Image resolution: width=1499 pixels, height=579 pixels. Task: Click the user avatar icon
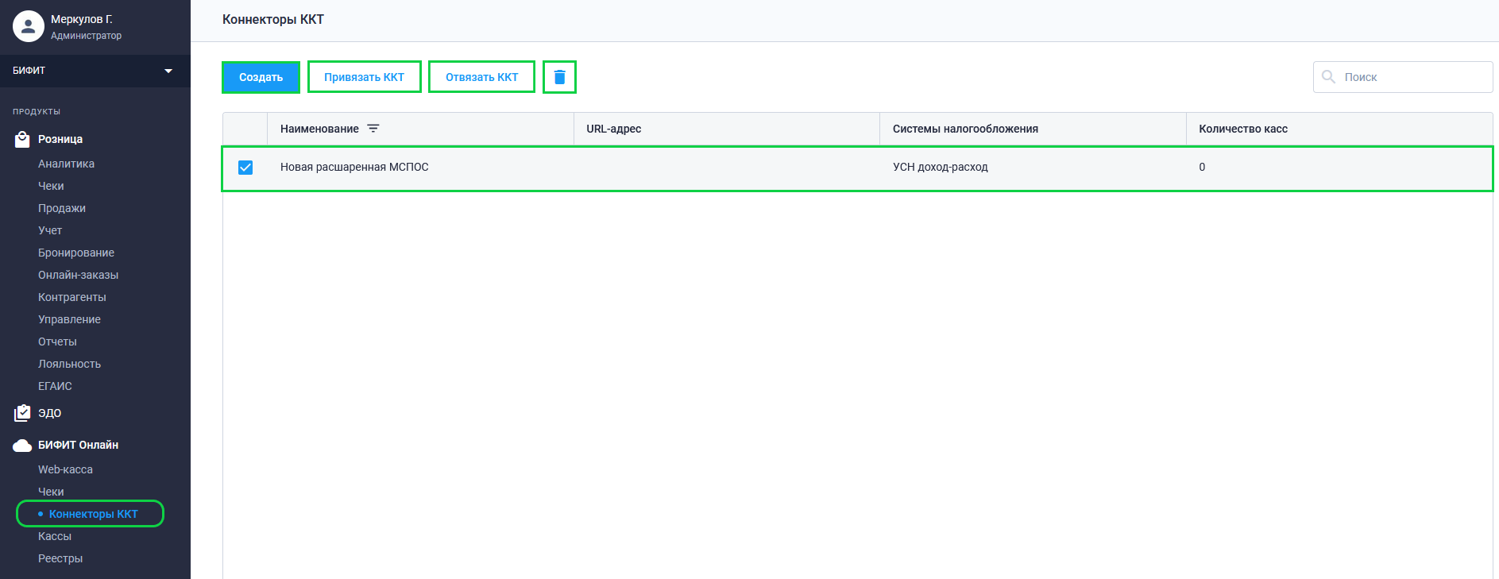[x=29, y=26]
